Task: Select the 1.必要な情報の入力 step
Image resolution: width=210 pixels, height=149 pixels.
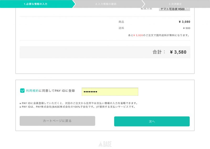Action: click(36, 4)
